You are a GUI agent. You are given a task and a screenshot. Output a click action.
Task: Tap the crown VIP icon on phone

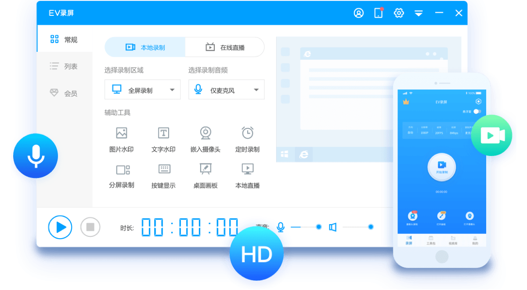coord(406,102)
